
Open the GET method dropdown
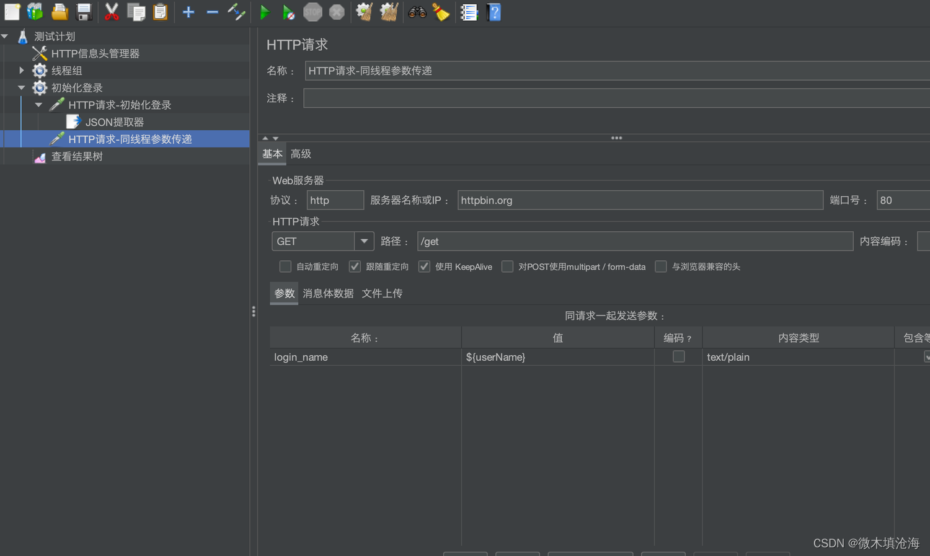pos(364,241)
